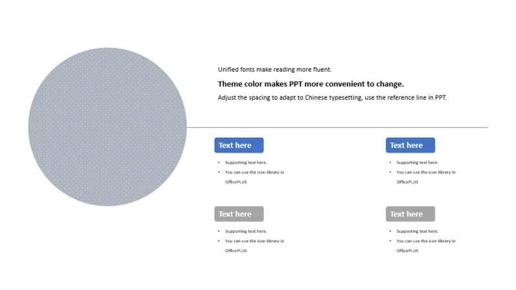Click "You can use the icon library" under upper-left button

pyautogui.click(x=254, y=172)
